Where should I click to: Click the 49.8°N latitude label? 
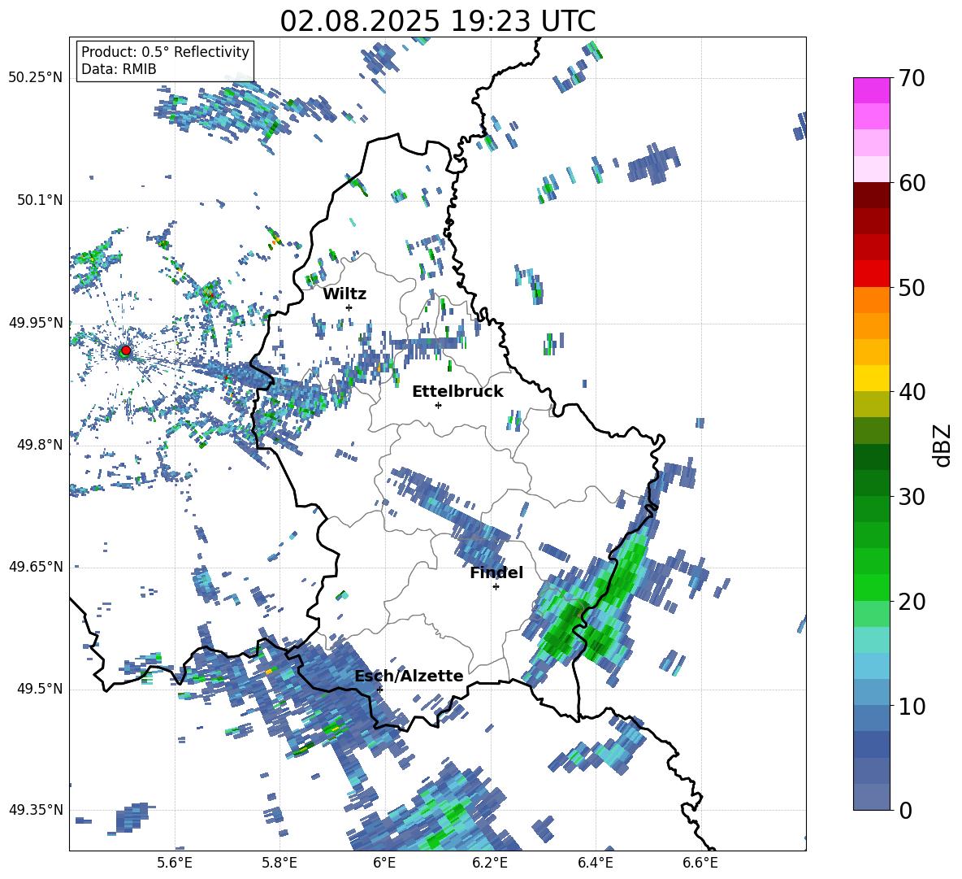41,445
